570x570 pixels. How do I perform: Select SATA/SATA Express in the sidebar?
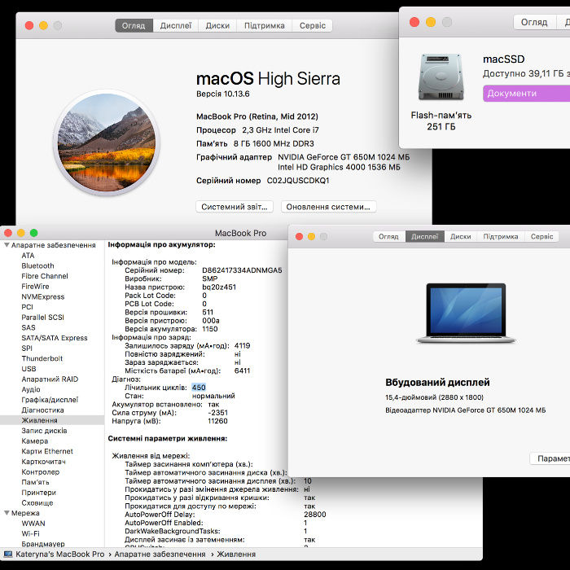[x=55, y=338]
